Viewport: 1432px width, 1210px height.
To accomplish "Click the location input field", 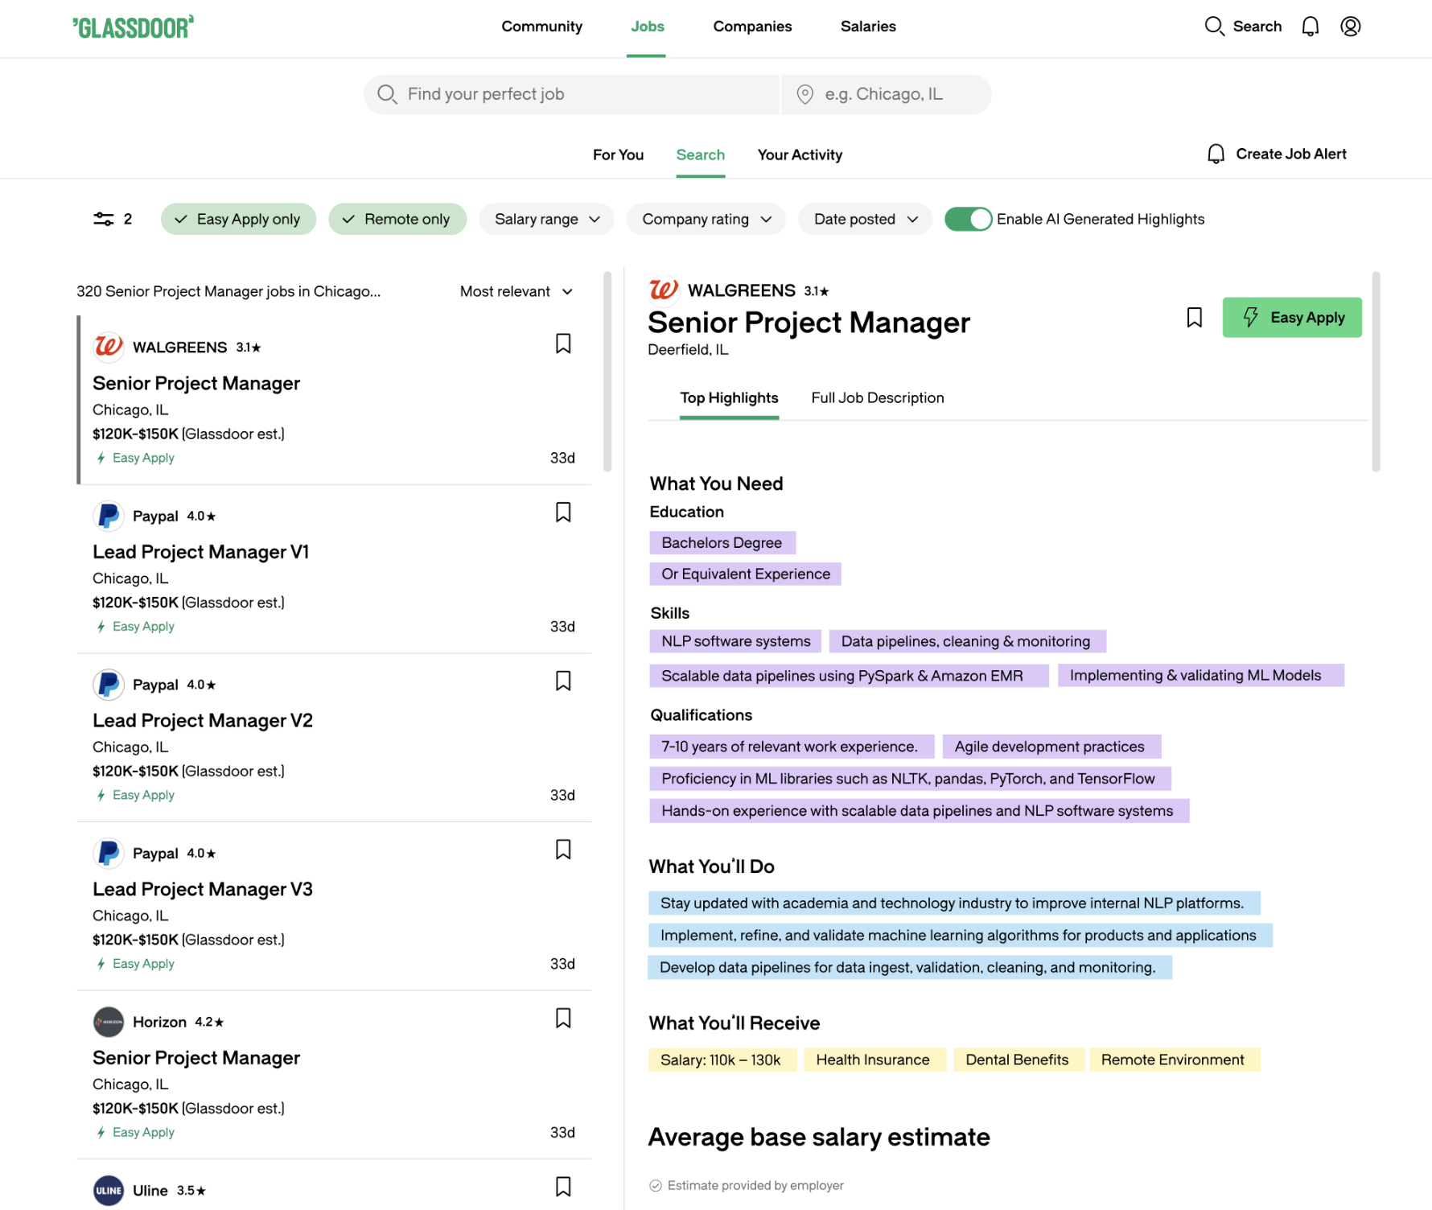I will coord(887,94).
